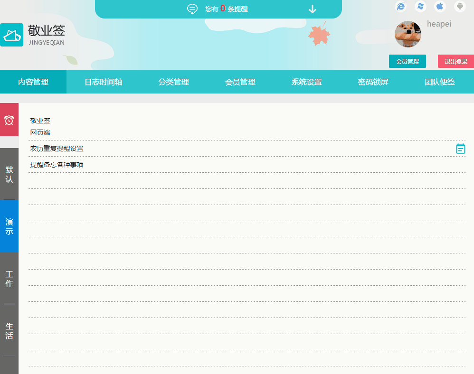Open the Android client download icon
The image size is (474, 374).
click(x=460, y=6)
